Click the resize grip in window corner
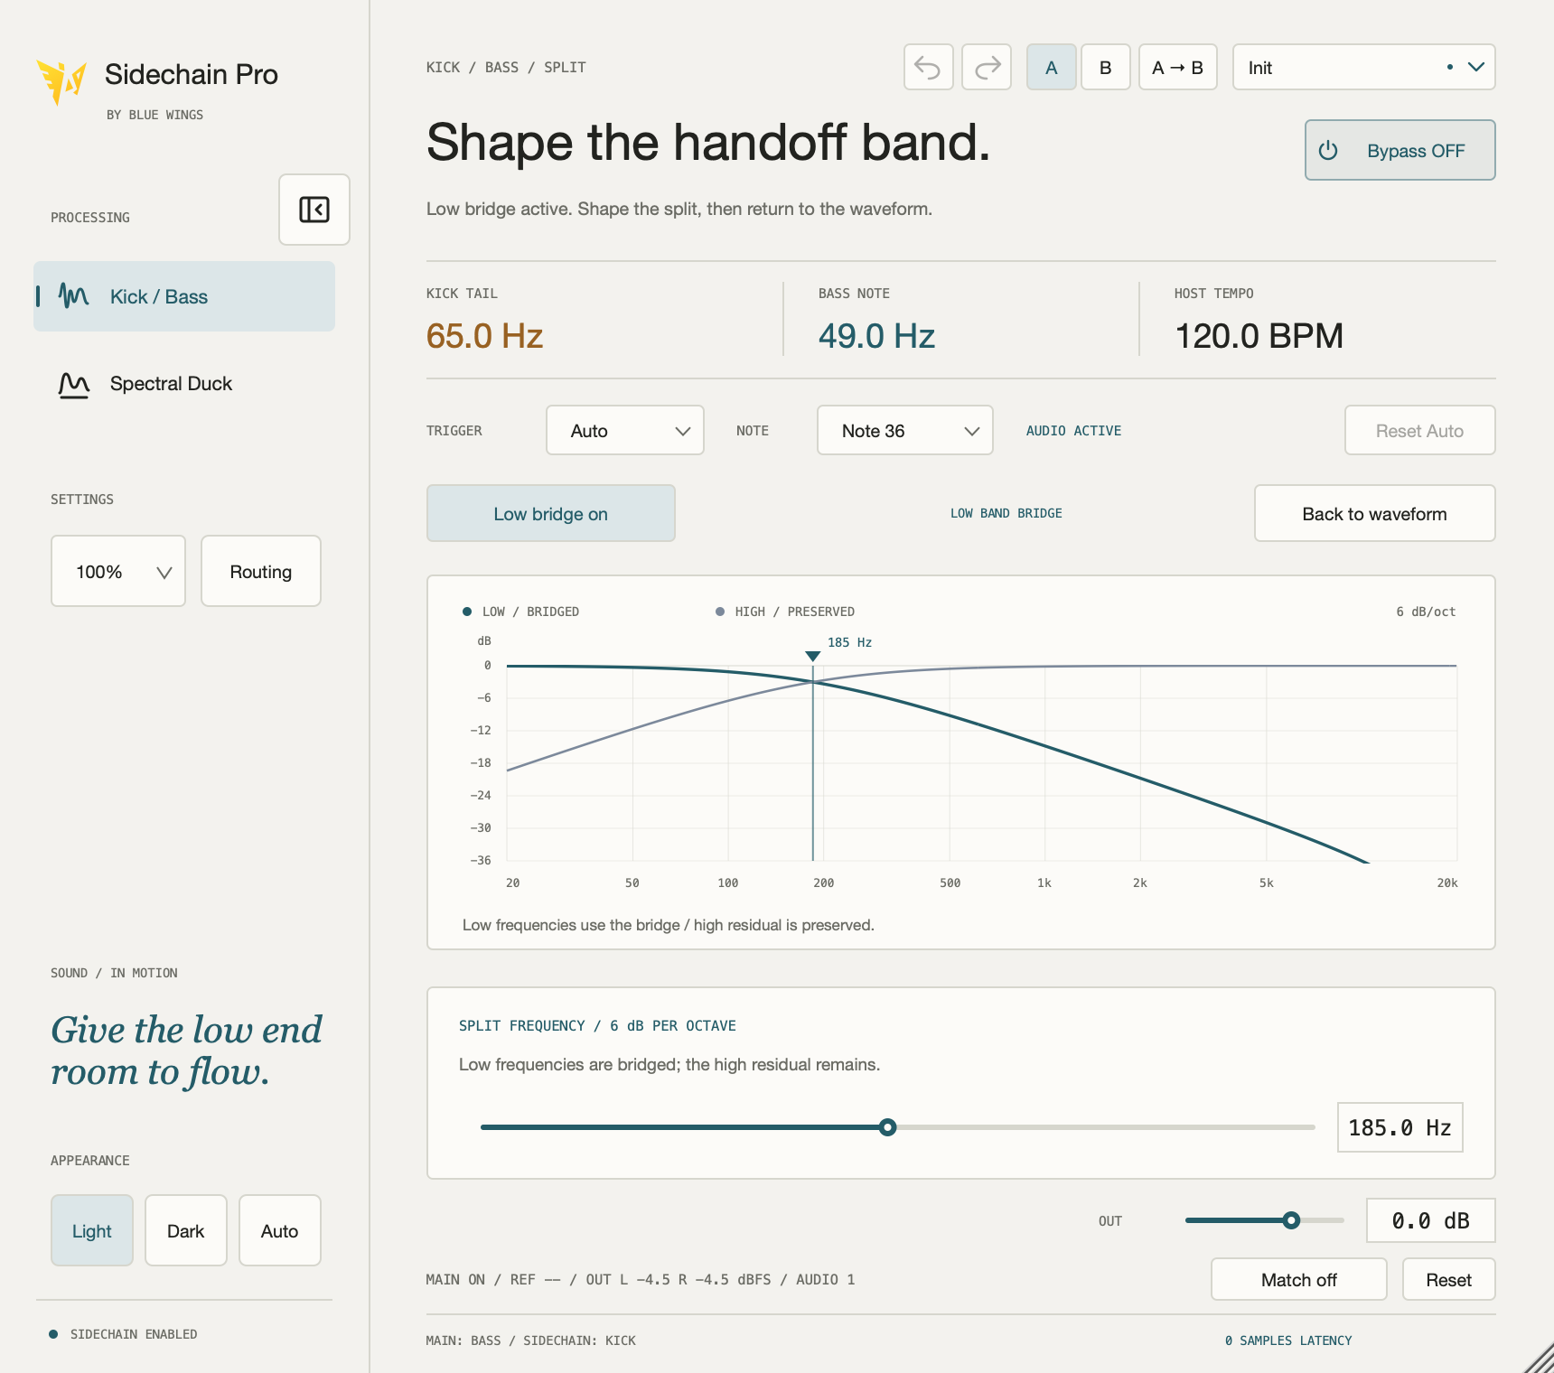The height and width of the screenshot is (1373, 1554). tap(1538, 1358)
